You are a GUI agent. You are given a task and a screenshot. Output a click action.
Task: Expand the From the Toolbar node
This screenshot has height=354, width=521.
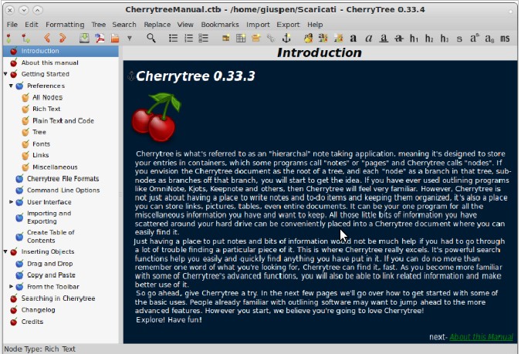click(11, 287)
